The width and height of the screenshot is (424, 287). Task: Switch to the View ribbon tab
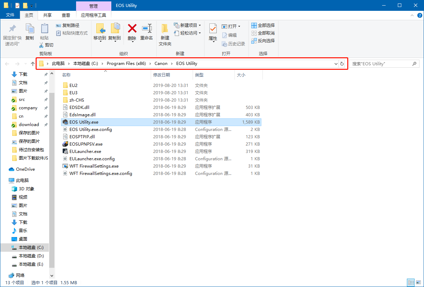[66, 15]
